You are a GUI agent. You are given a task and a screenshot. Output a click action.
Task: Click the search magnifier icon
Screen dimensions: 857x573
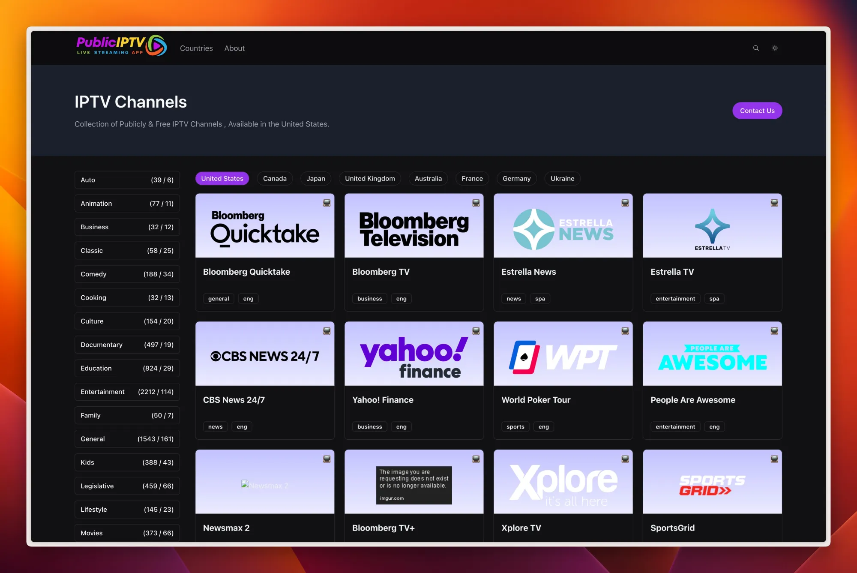tap(756, 48)
